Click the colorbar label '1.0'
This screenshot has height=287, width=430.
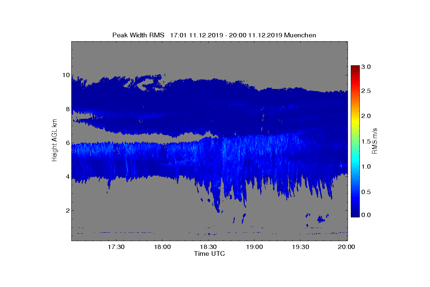tap(365, 166)
